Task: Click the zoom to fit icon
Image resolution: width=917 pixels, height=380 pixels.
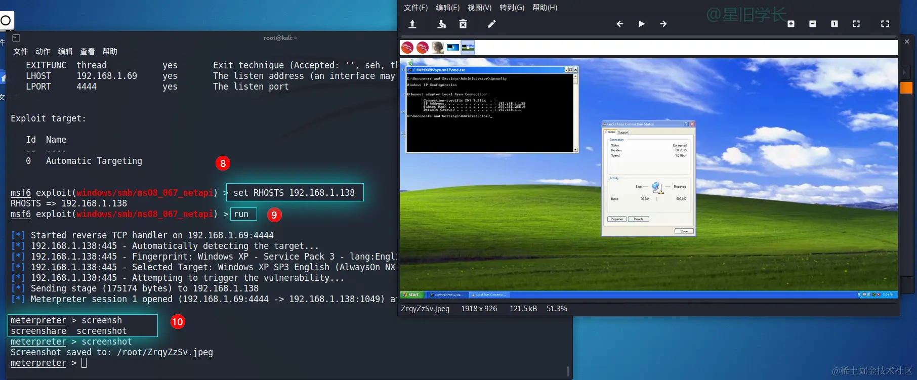Action: pyautogui.click(x=856, y=24)
